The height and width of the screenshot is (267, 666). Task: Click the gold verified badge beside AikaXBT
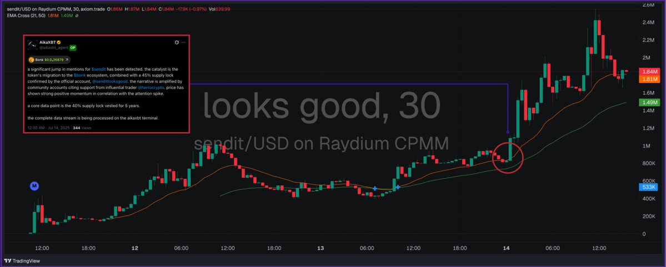pos(59,43)
